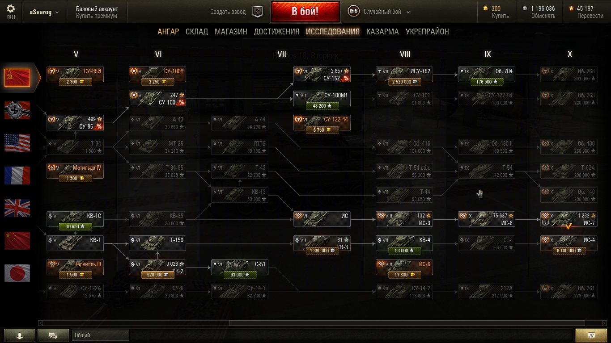611x343 pixels.
Task: Select the Japanese nation flag
Action: pyautogui.click(x=17, y=273)
